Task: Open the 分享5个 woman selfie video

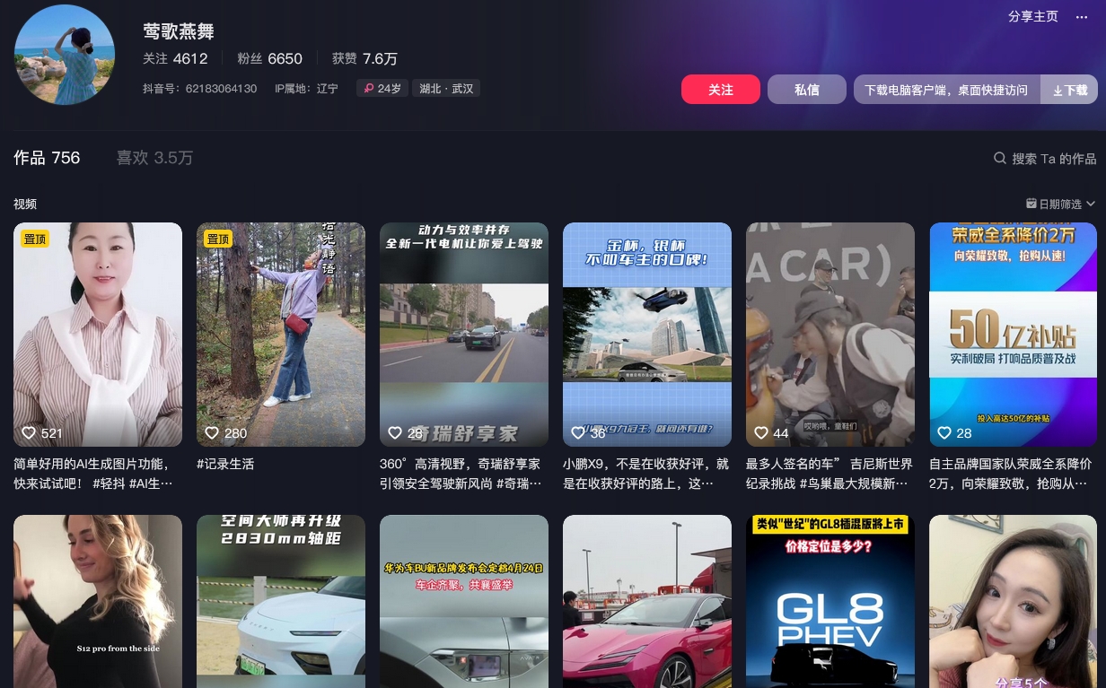Action: pos(1014,601)
